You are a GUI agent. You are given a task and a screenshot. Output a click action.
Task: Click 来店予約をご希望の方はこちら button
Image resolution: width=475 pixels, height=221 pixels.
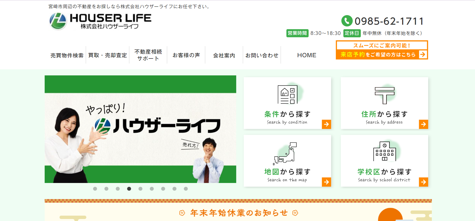(x=382, y=50)
